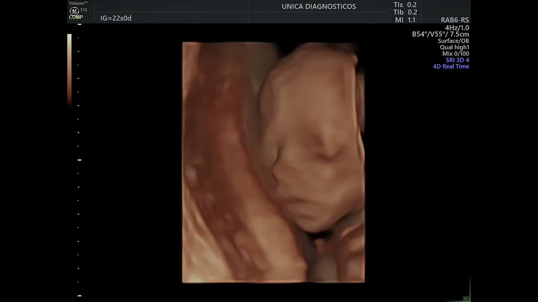The width and height of the screenshot is (538, 302).
Task: Click the S10 model label
Action: coord(84,10)
